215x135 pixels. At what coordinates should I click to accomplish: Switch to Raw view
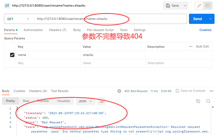click(26, 101)
